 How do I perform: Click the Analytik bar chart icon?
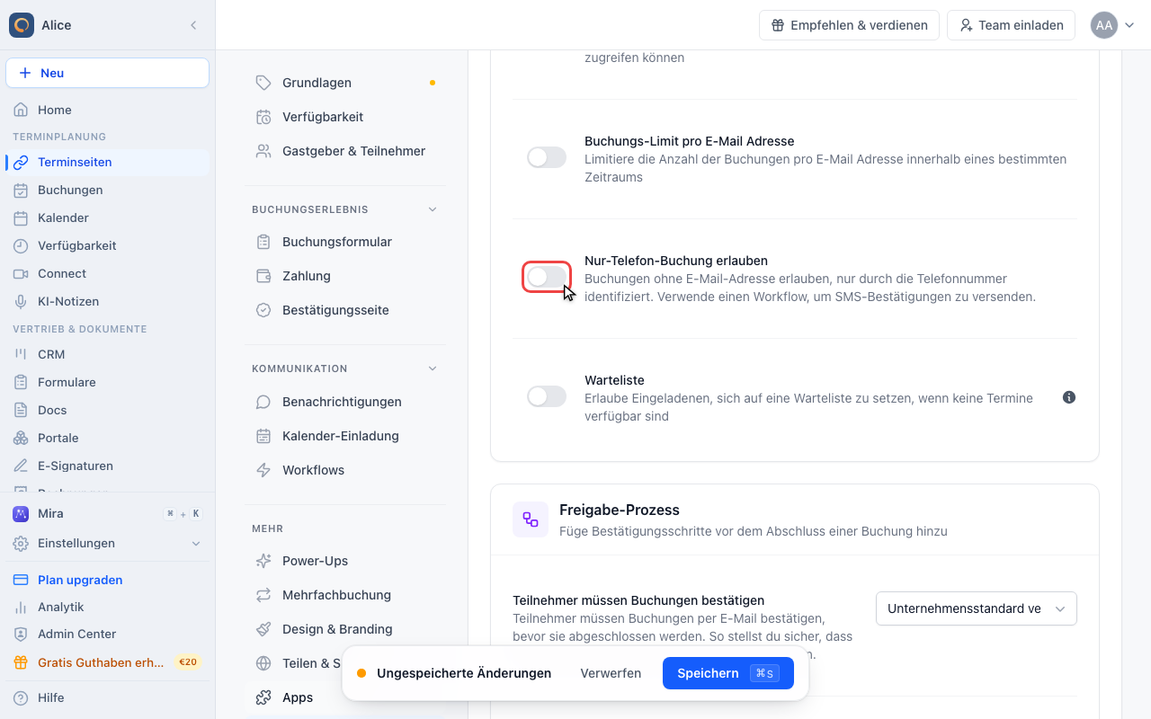click(x=21, y=607)
